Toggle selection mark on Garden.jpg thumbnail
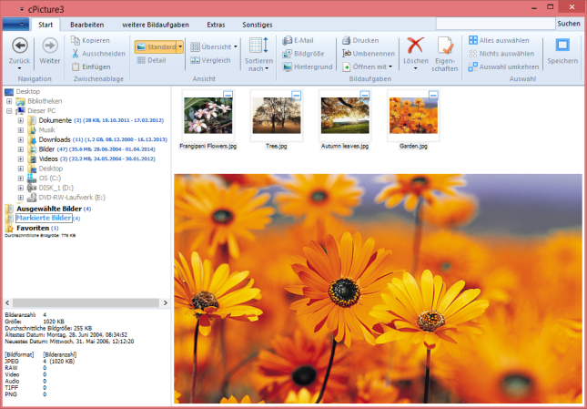587x409 pixels. coord(433,95)
